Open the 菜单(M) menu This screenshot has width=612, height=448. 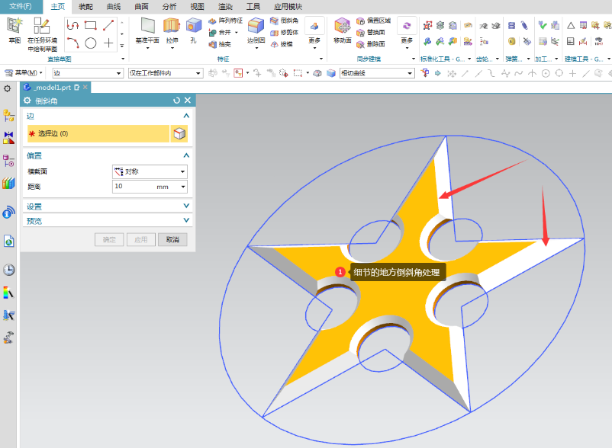pyautogui.click(x=24, y=73)
